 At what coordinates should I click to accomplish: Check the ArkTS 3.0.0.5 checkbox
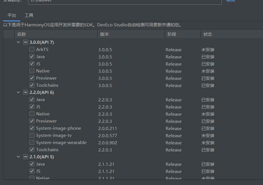pyautogui.click(x=32, y=49)
